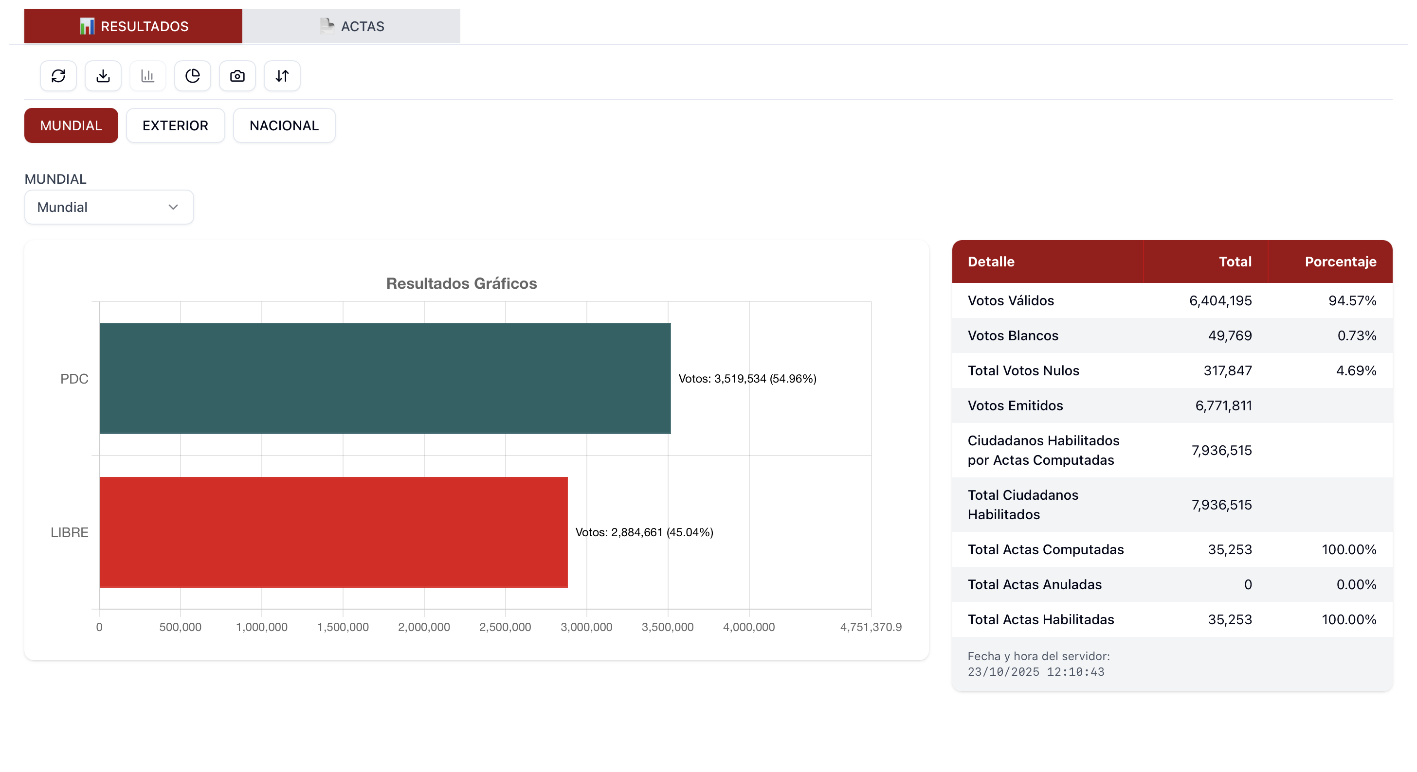1417x772 pixels.
Task: Click the Porcentaje column header
Action: click(1340, 262)
